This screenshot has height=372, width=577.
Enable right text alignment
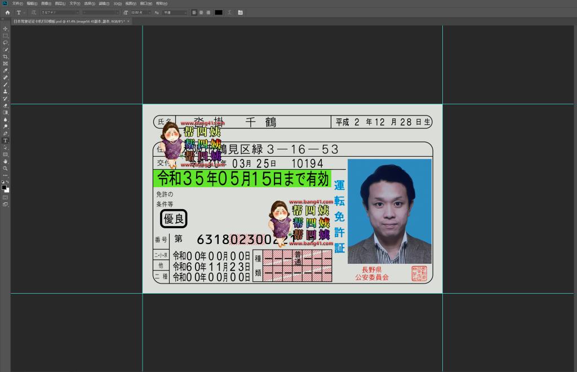click(x=208, y=12)
